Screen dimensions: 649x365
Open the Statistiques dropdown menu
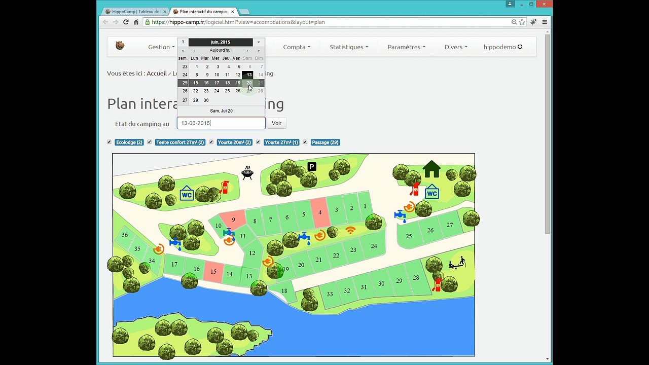pyautogui.click(x=349, y=47)
